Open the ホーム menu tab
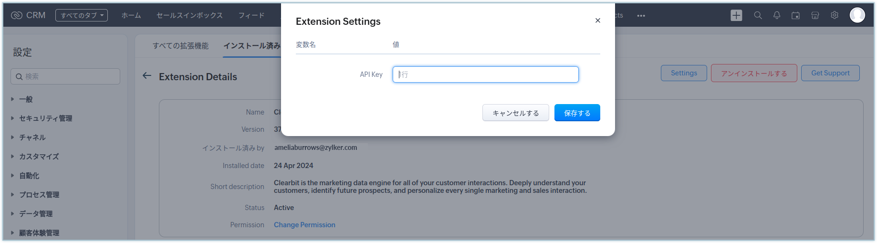Screen dimensions: 877x243 pyautogui.click(x=131, y=15)
